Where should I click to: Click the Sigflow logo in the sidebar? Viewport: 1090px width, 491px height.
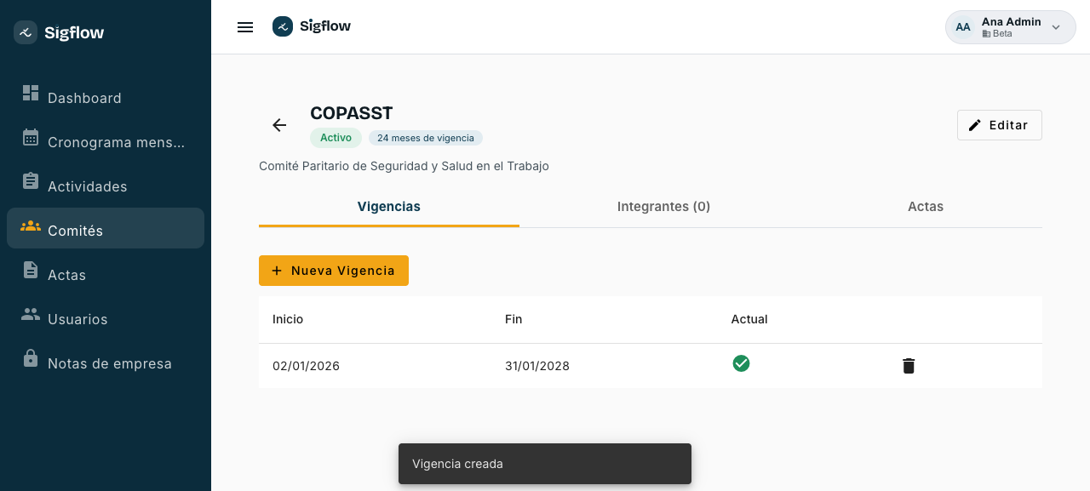pyautogui.click(x=59, y=32)
